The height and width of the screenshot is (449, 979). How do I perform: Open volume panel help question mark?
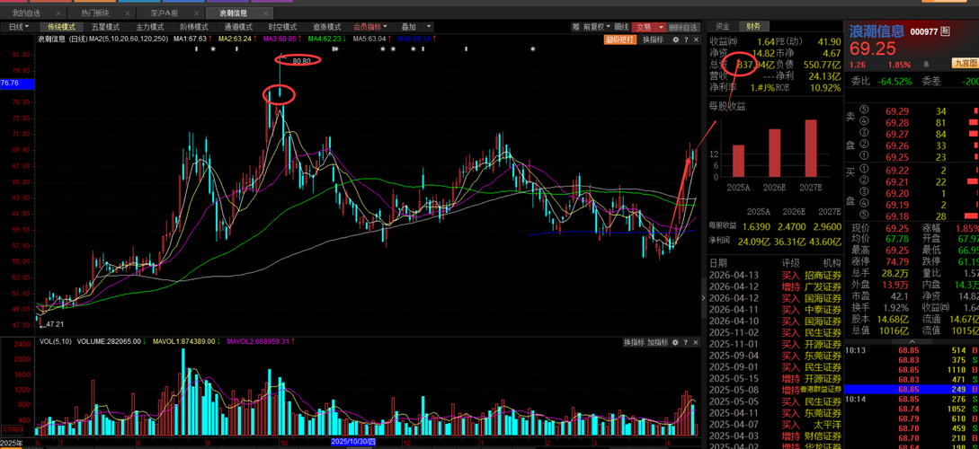pyautogui.click(x=685, y=342)
